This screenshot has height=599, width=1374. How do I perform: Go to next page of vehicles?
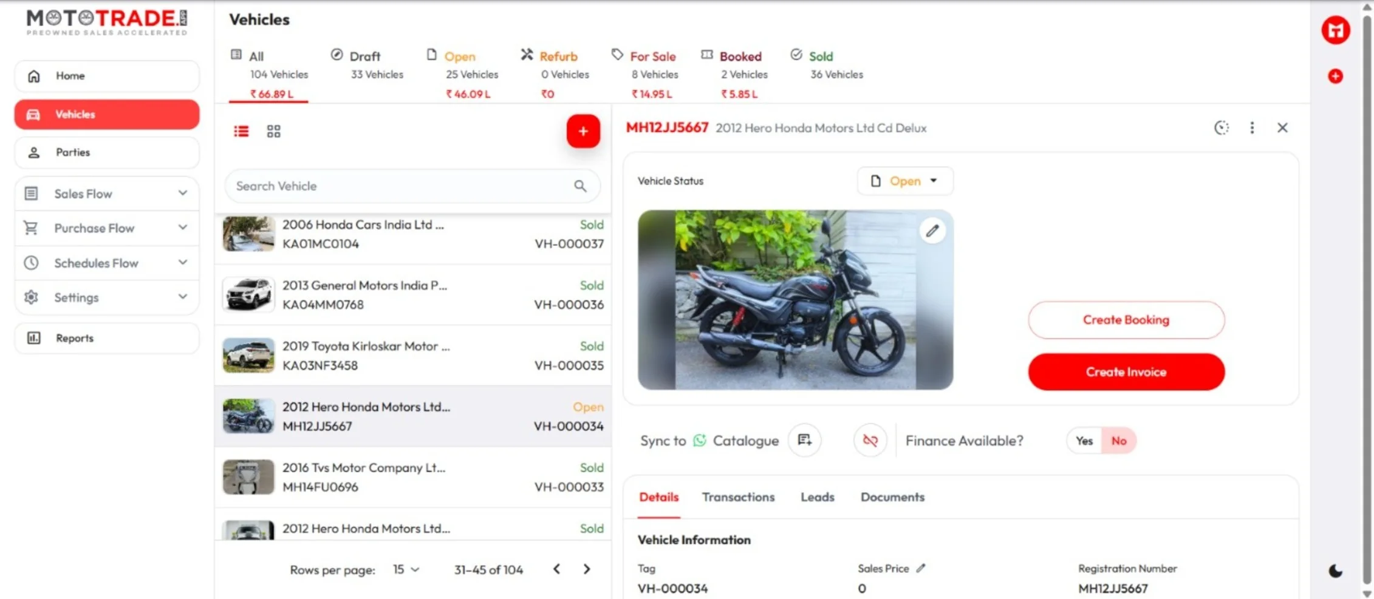point(587,569)
